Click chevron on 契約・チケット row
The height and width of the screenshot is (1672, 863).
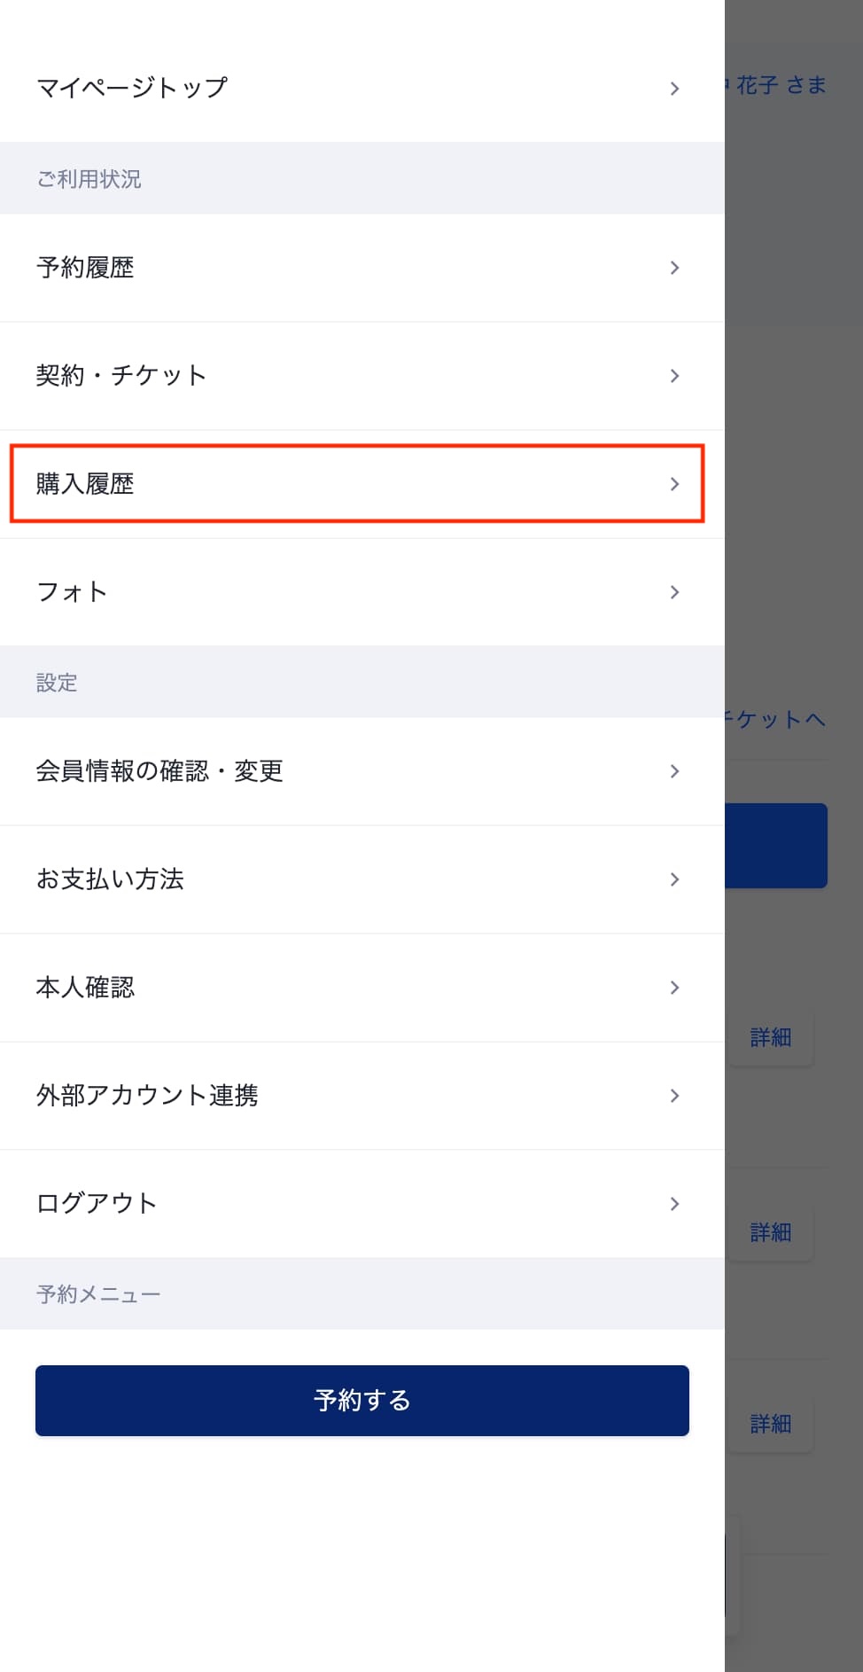[x=674, y=376]
